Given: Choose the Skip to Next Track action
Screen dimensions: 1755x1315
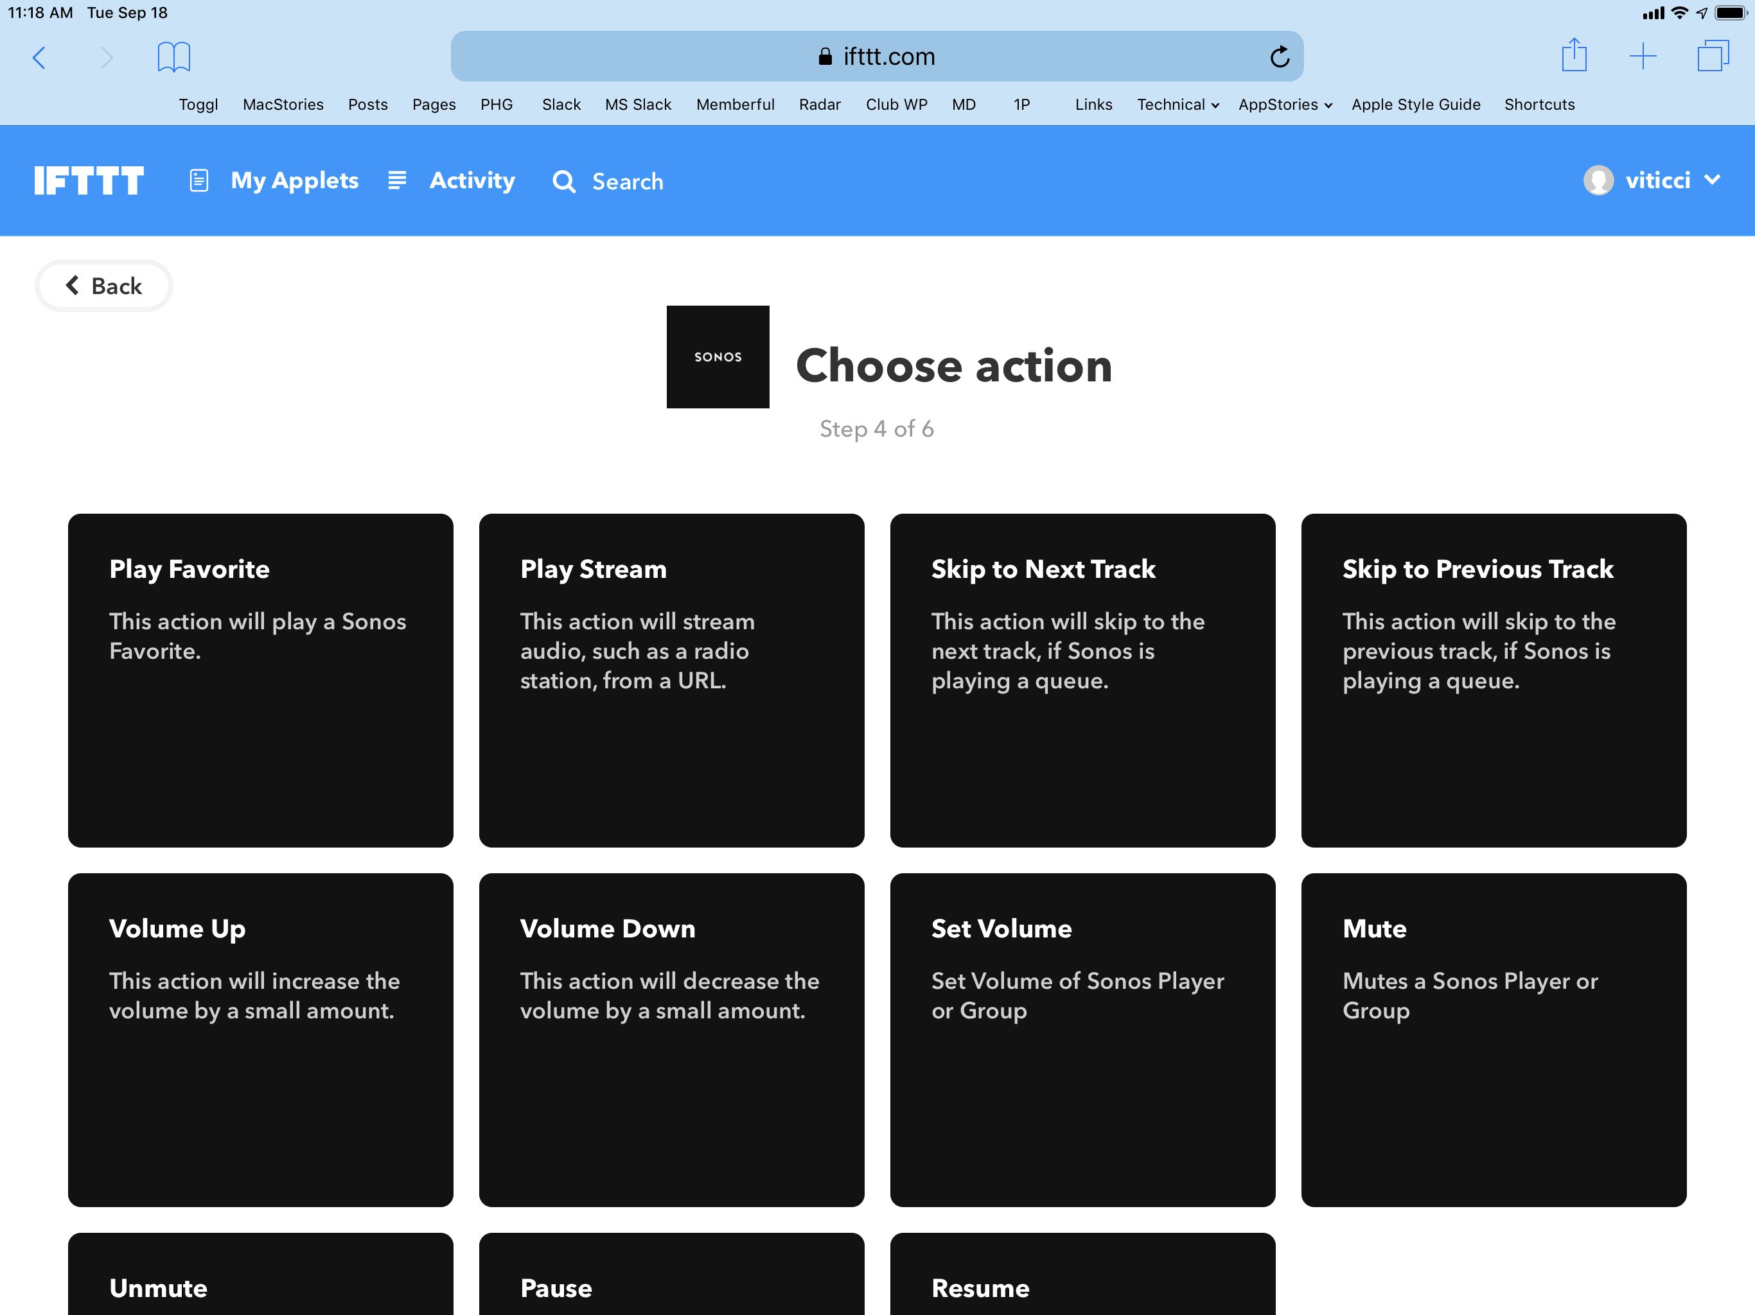Looking at the screenshot, I should coord(1082,680).
